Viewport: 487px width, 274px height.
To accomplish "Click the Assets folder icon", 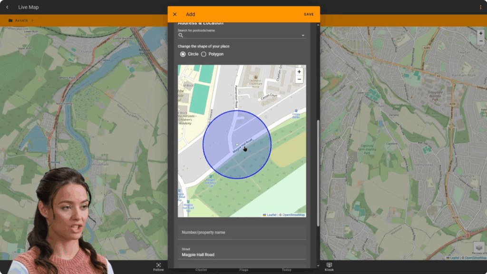I will [10, 20].
